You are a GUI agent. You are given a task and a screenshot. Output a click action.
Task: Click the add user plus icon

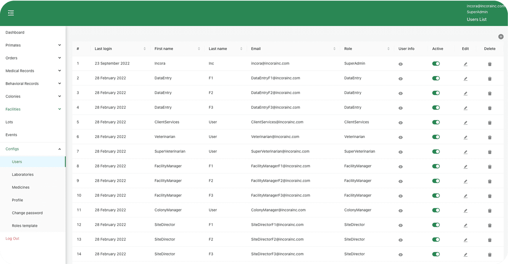(501, 37)
